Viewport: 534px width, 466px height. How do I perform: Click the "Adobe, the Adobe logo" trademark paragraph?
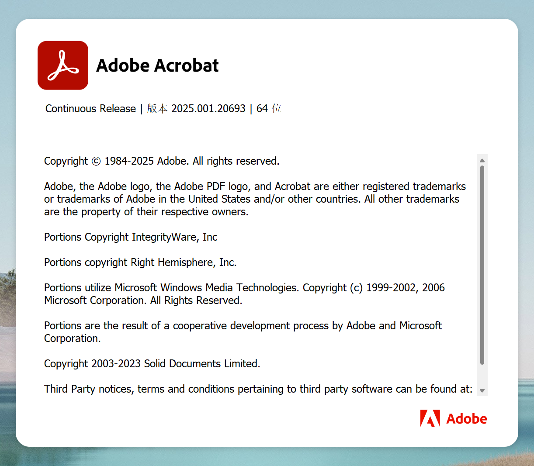[255, 199]
